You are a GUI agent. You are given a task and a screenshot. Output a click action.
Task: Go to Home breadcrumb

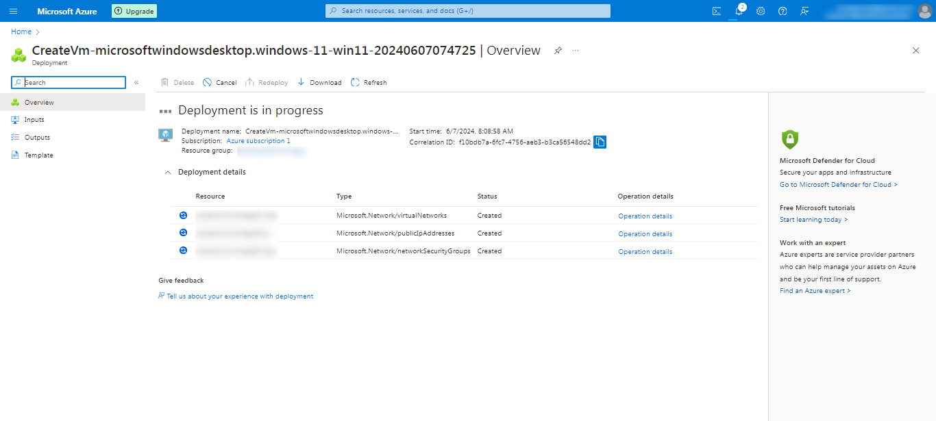[x=21, y=31]
